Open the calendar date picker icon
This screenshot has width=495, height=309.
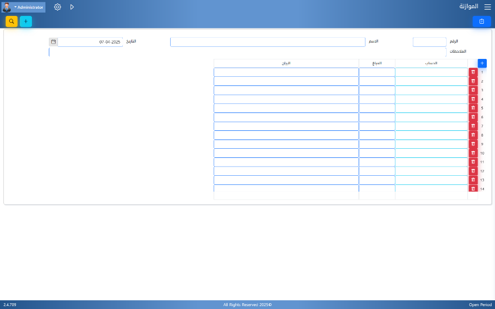53,42
